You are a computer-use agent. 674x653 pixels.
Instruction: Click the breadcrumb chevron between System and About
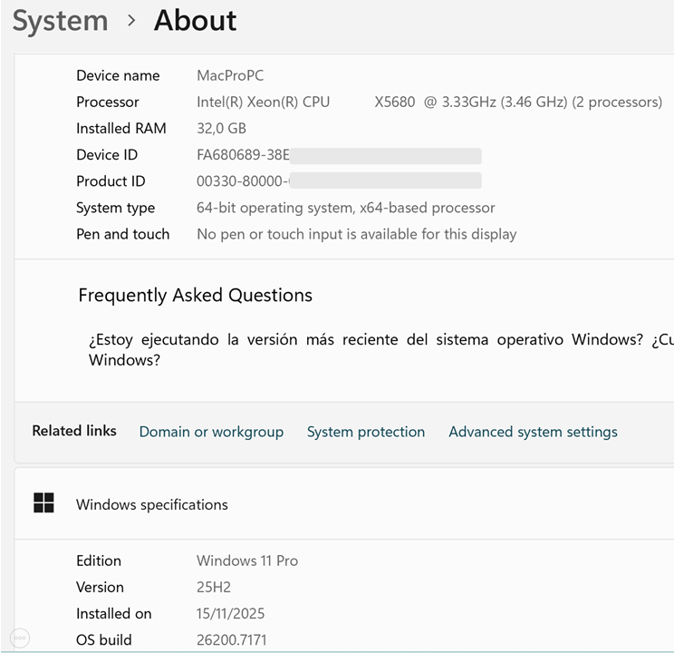click(131, 21)
